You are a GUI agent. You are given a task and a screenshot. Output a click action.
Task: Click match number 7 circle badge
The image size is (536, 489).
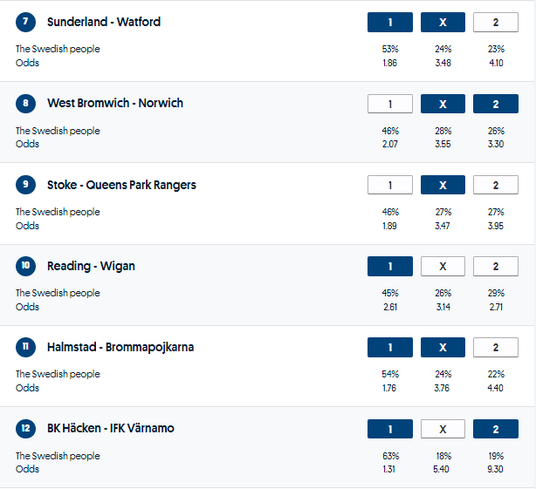[x=26, y=23]
